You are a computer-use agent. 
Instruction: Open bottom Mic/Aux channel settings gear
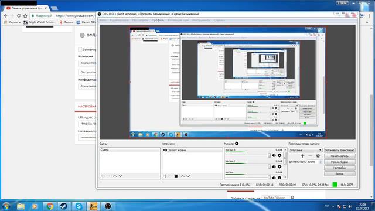279,178
